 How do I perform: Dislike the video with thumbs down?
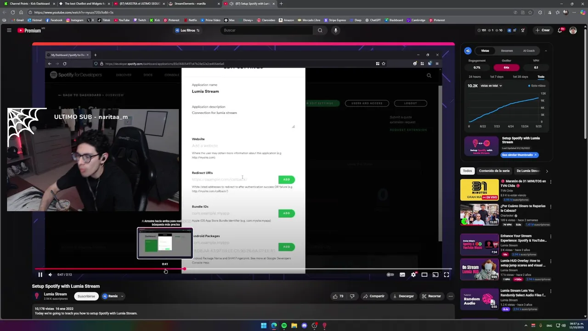coord(352,296)
